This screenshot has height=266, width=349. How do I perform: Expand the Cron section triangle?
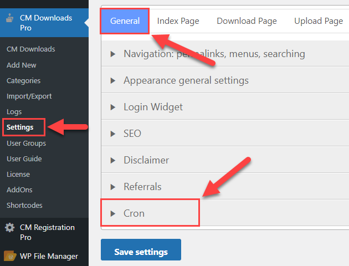113,213
